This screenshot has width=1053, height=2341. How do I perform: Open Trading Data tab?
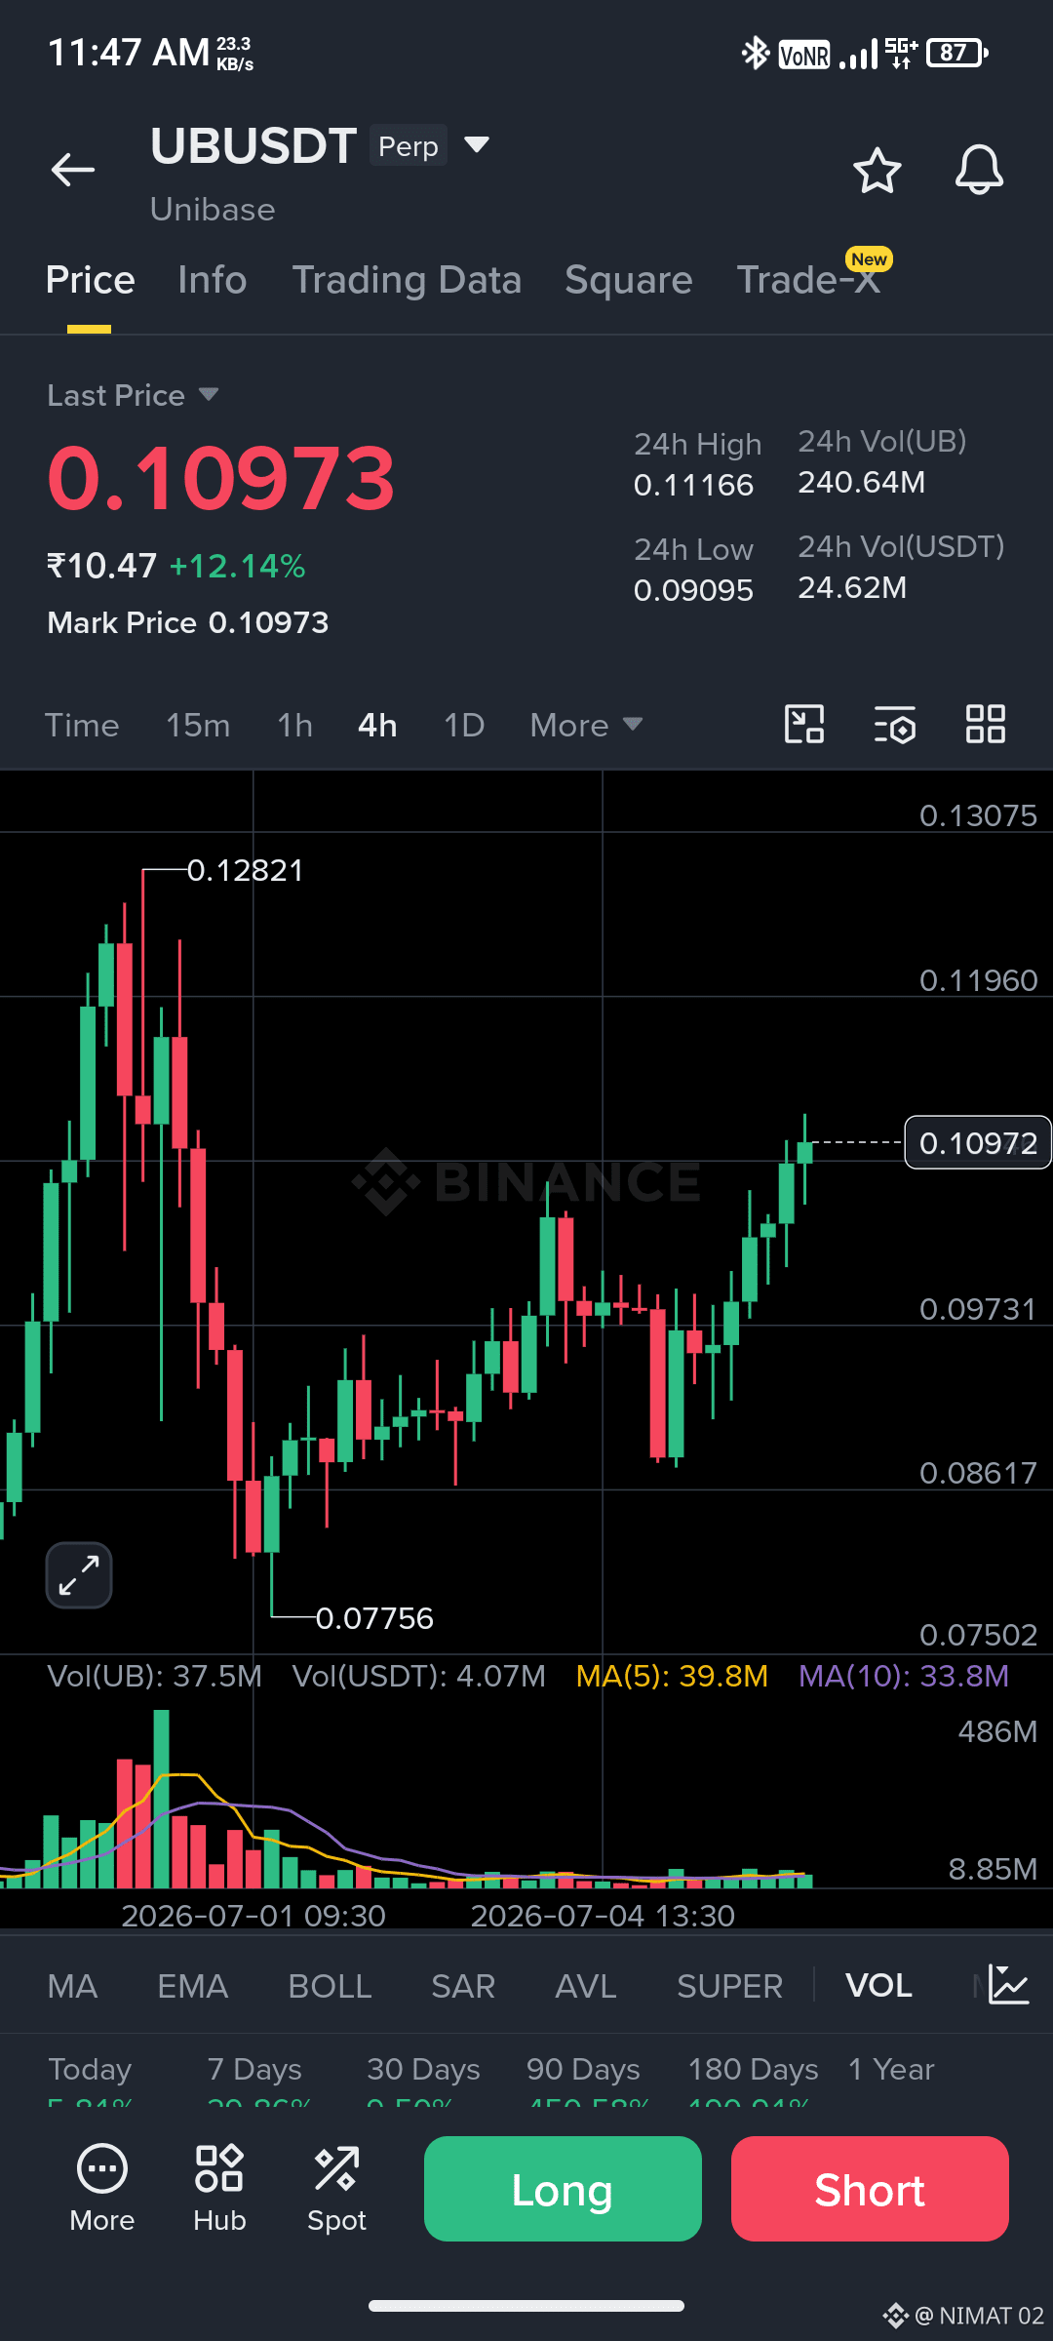(x=407, y=280)
